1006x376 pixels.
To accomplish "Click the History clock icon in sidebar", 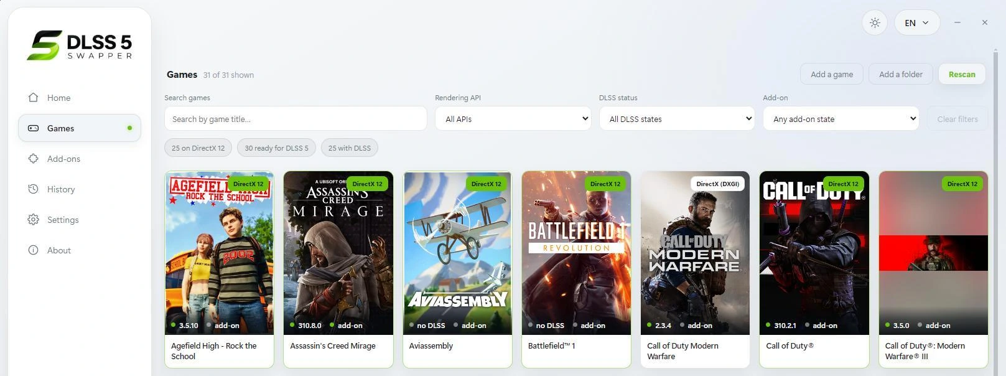I will [x=34, y=189].
